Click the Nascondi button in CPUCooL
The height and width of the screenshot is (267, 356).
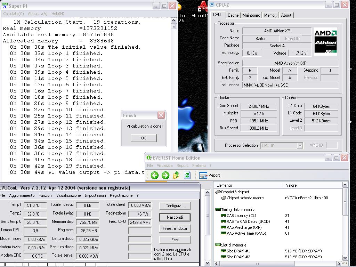tap(175, 217)
